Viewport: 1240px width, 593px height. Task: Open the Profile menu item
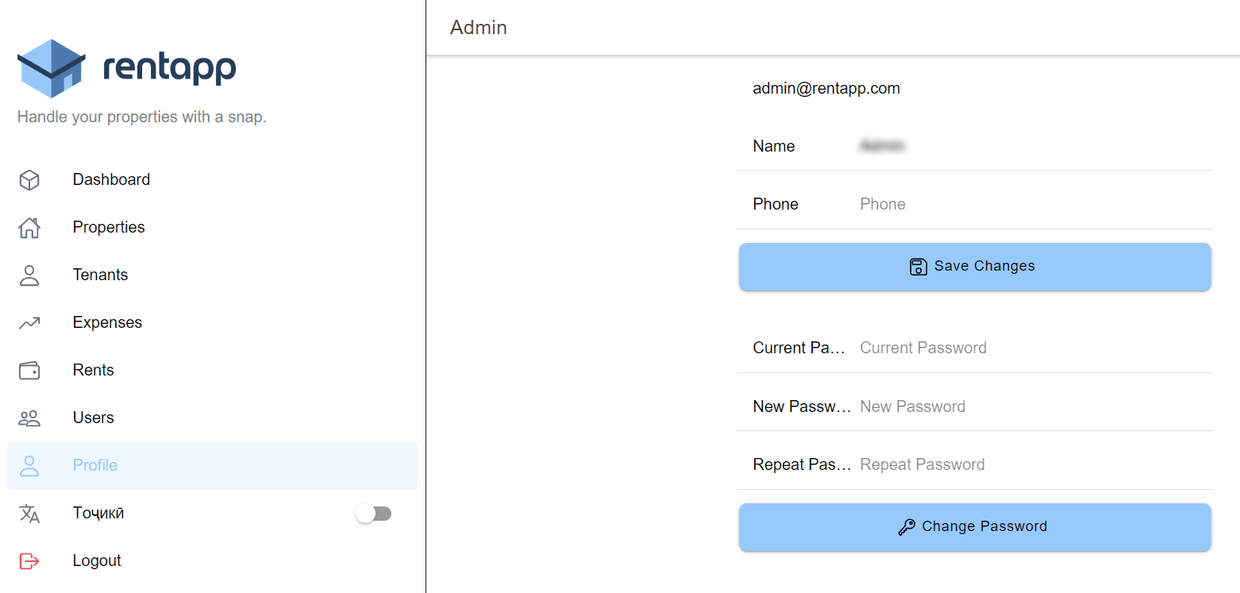point(95,466)
